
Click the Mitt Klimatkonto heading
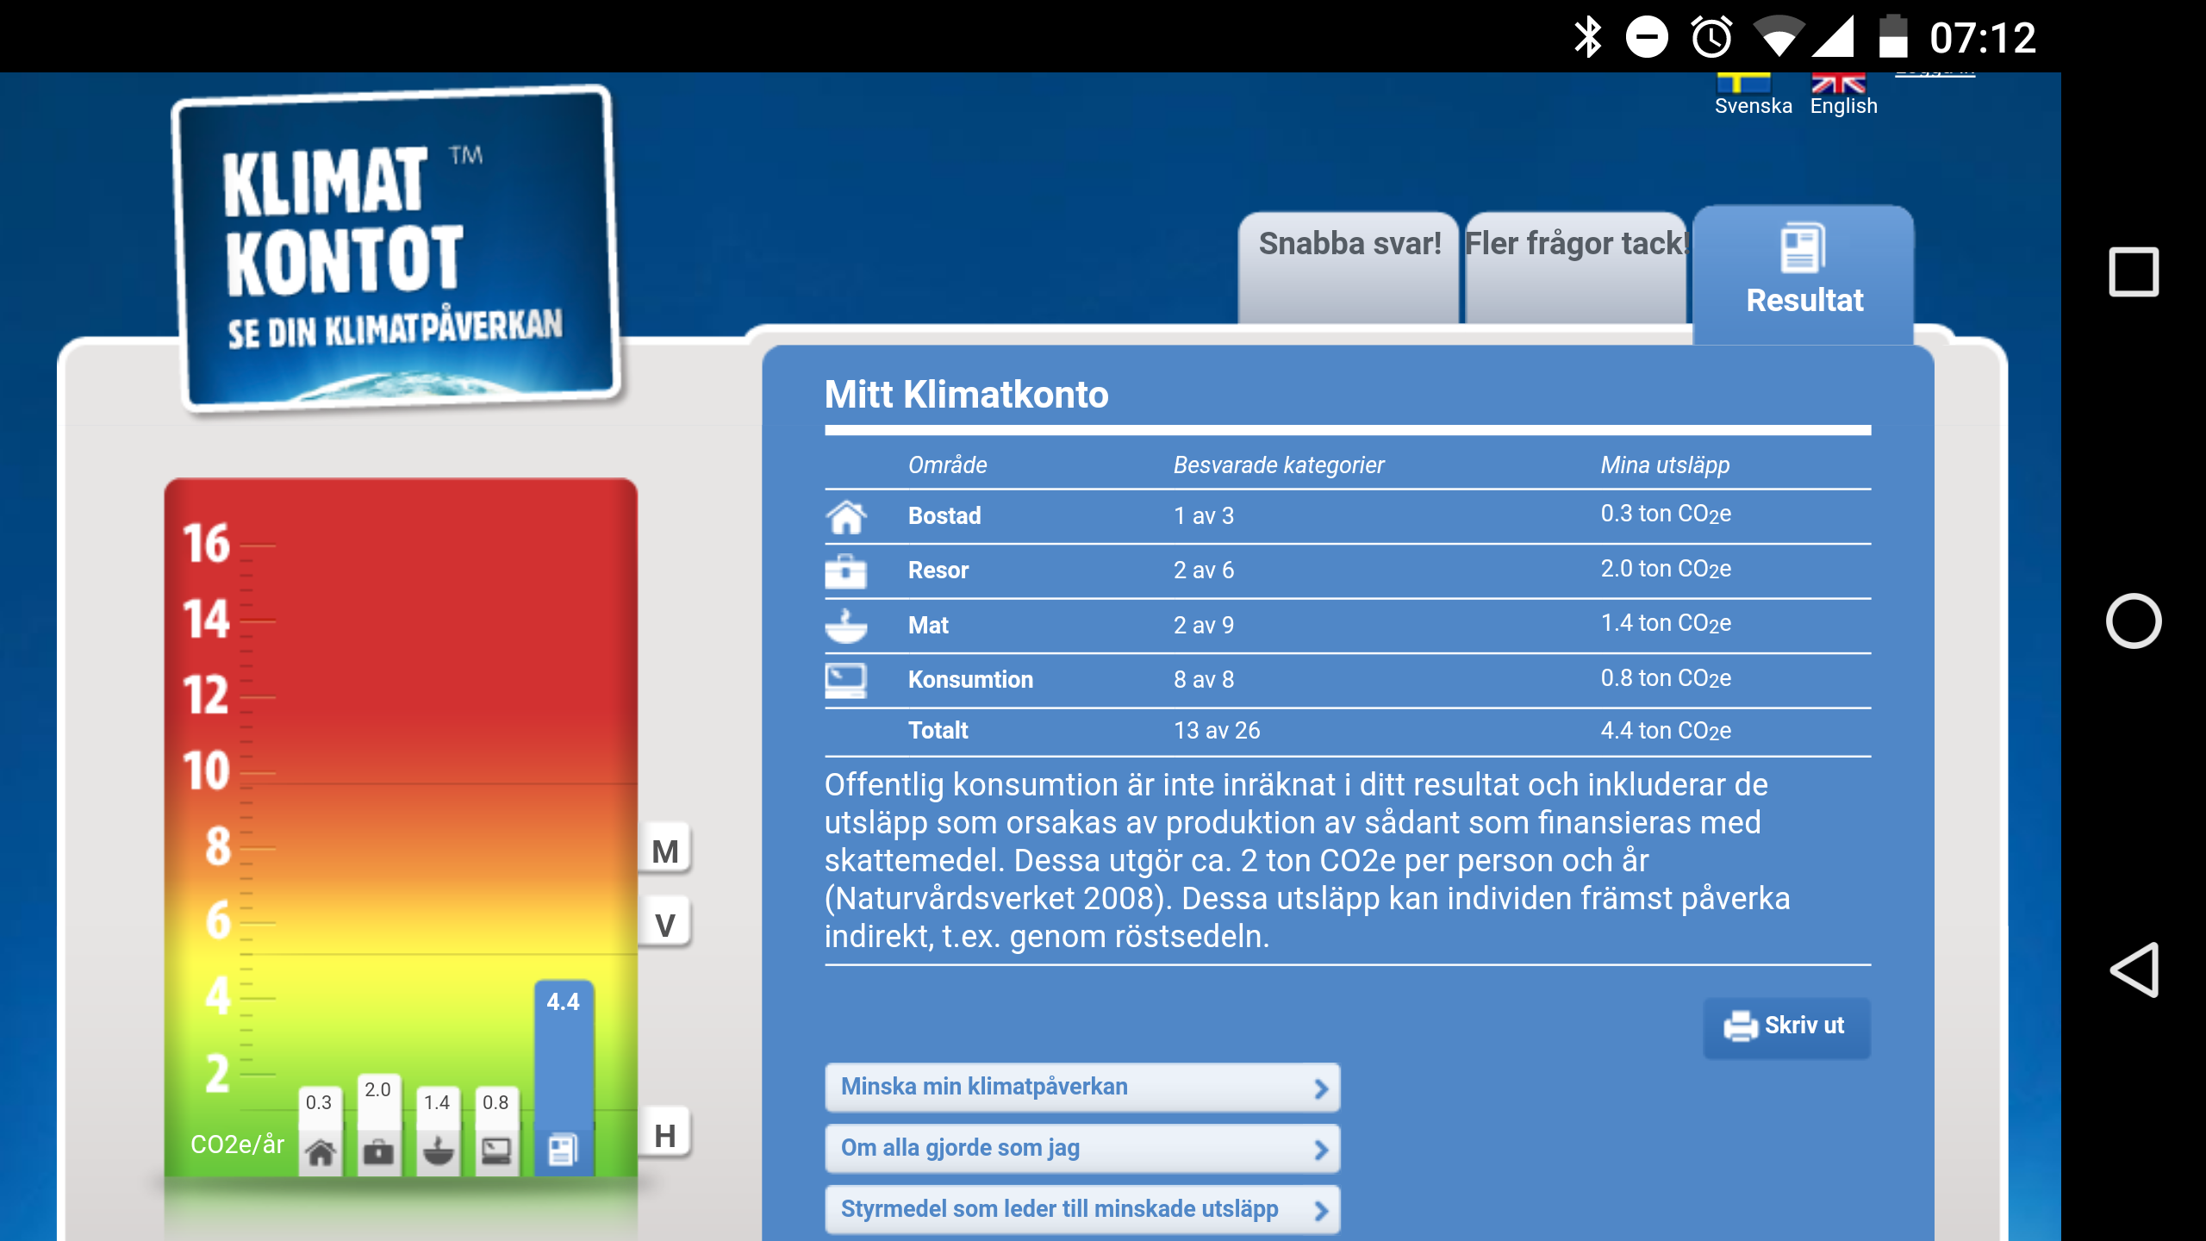[x=966, y=395]
